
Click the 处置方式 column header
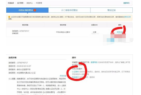click(94, 25)
